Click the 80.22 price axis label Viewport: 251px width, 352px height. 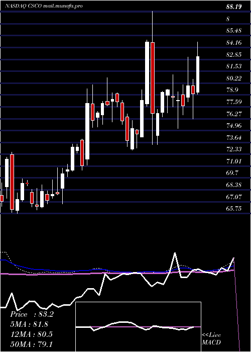pyautogui.click(x=234, y=78)
